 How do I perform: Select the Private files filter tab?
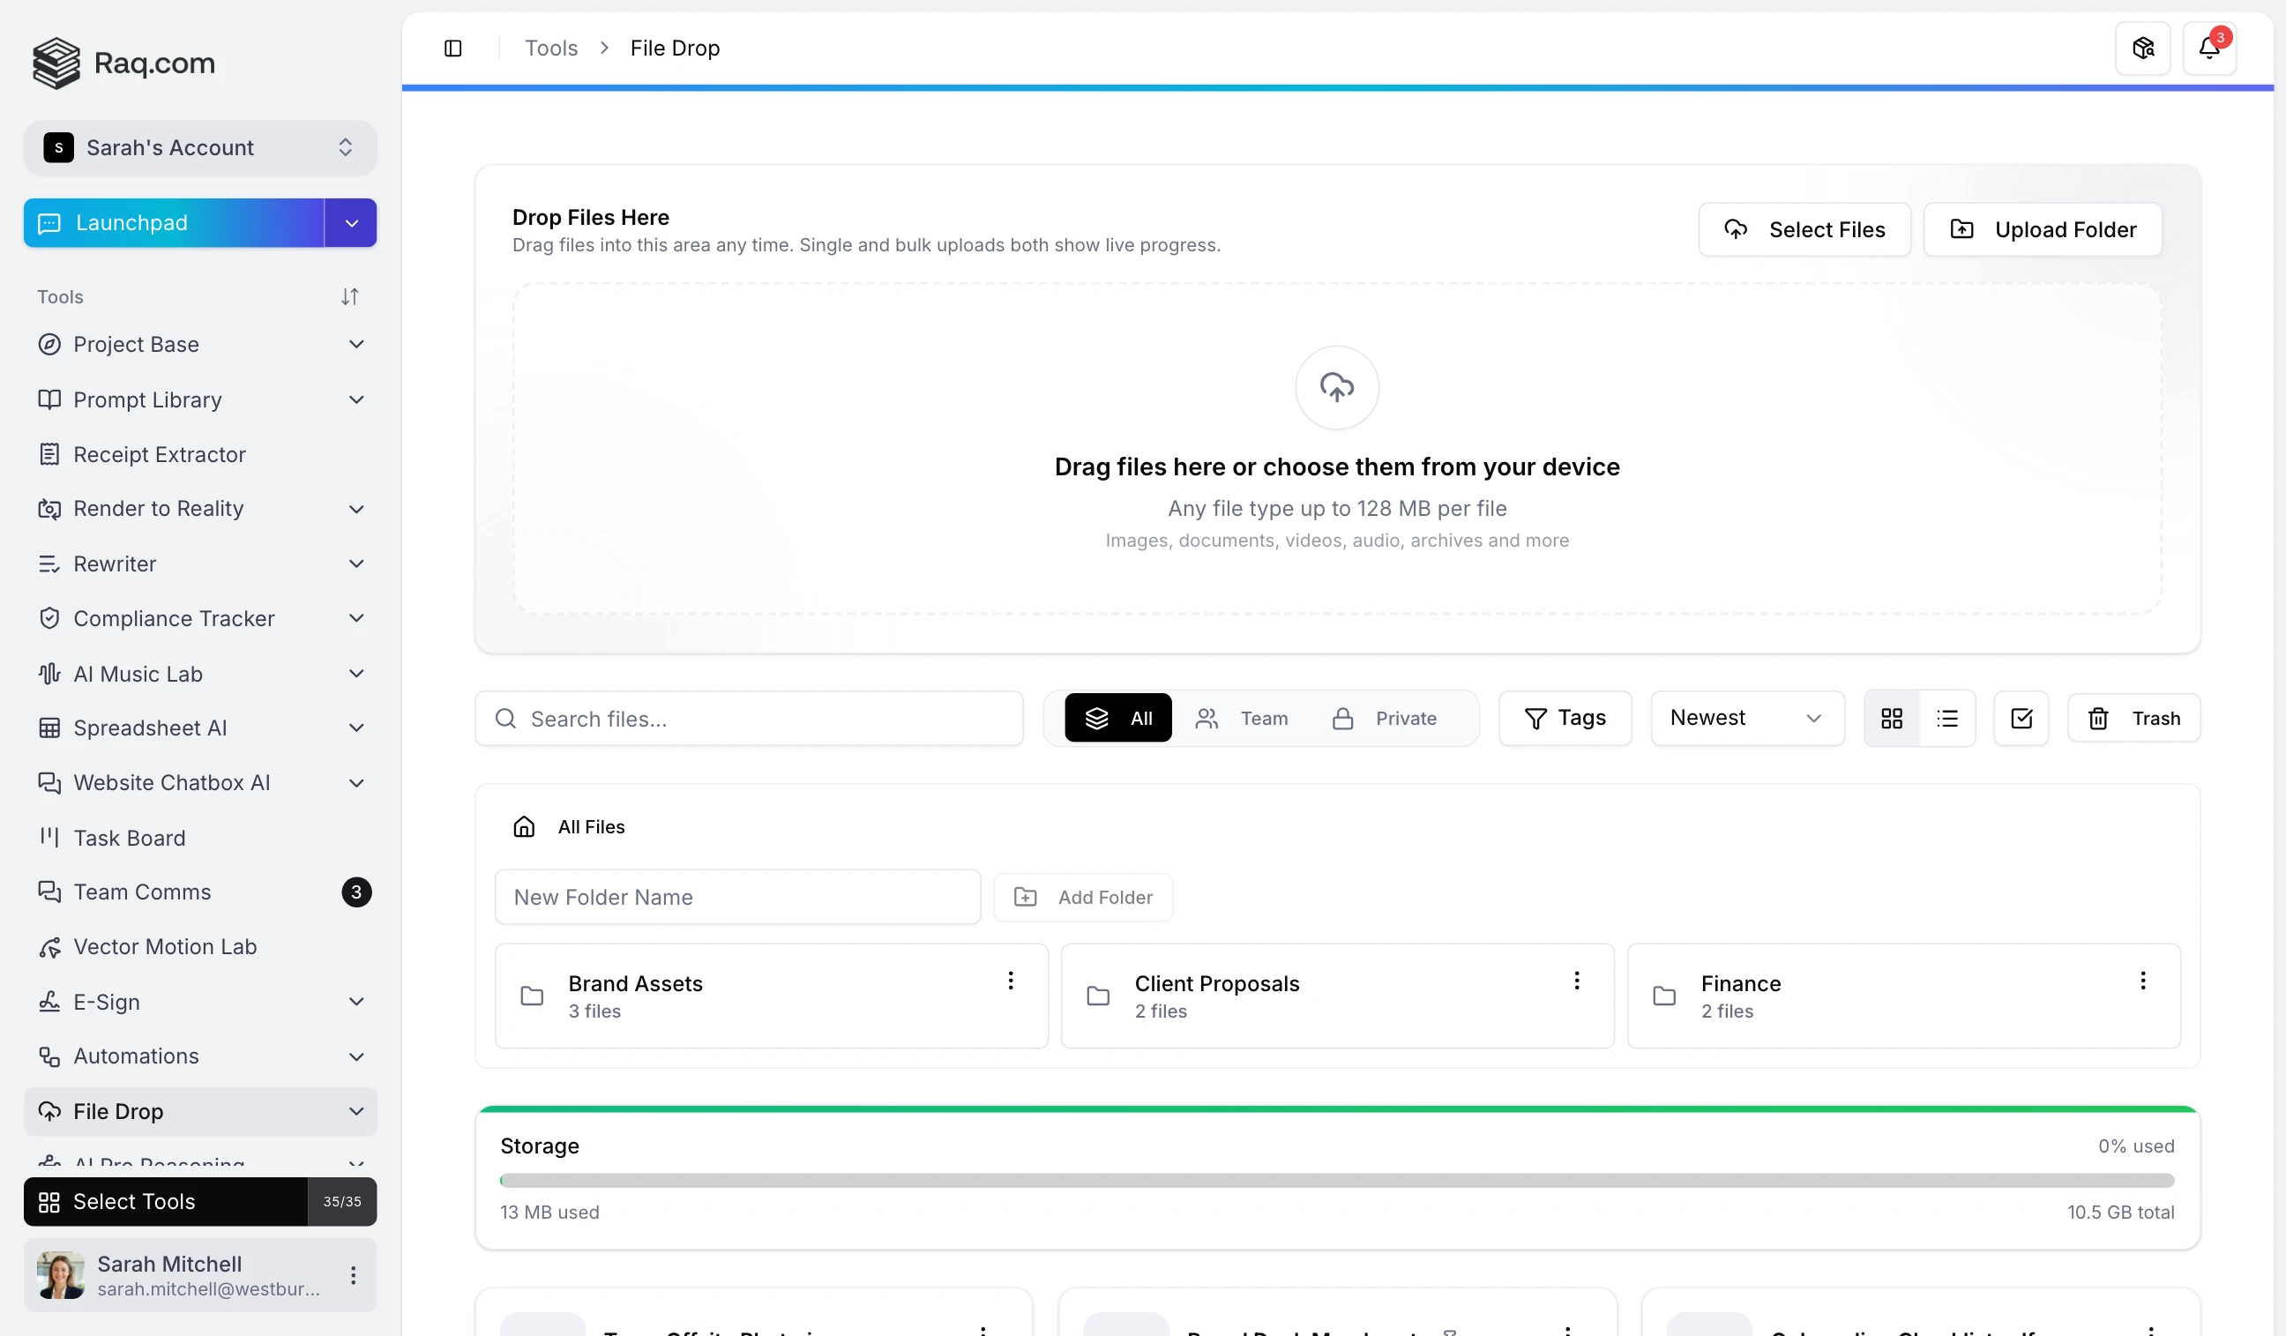[1386, 719]
